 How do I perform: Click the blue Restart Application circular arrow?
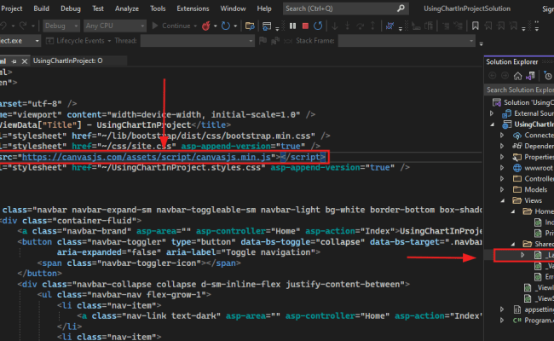point(225,26)
